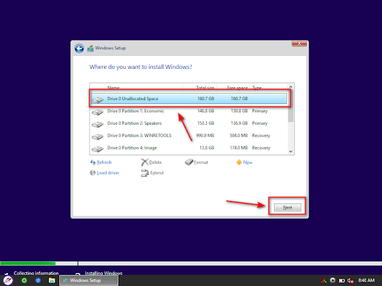
Task: Select Drive 0 Partition 4: Image
Action: 189,148
